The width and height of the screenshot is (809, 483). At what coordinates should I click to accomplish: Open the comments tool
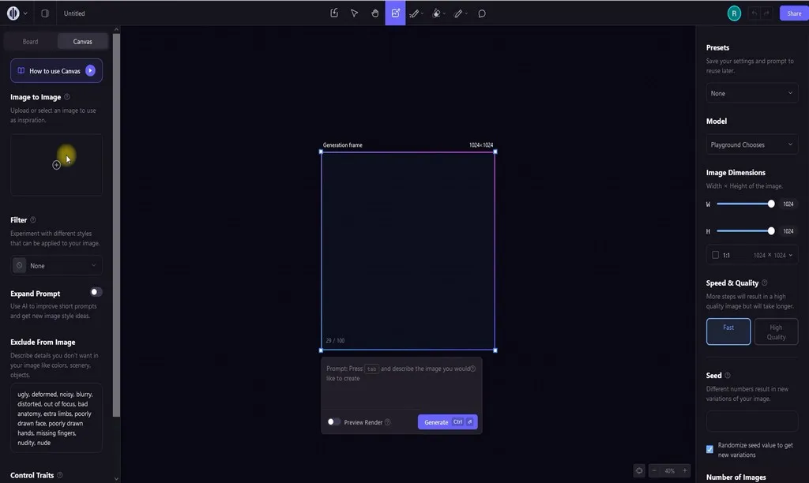pyautogui.click(x=481, y=13)
